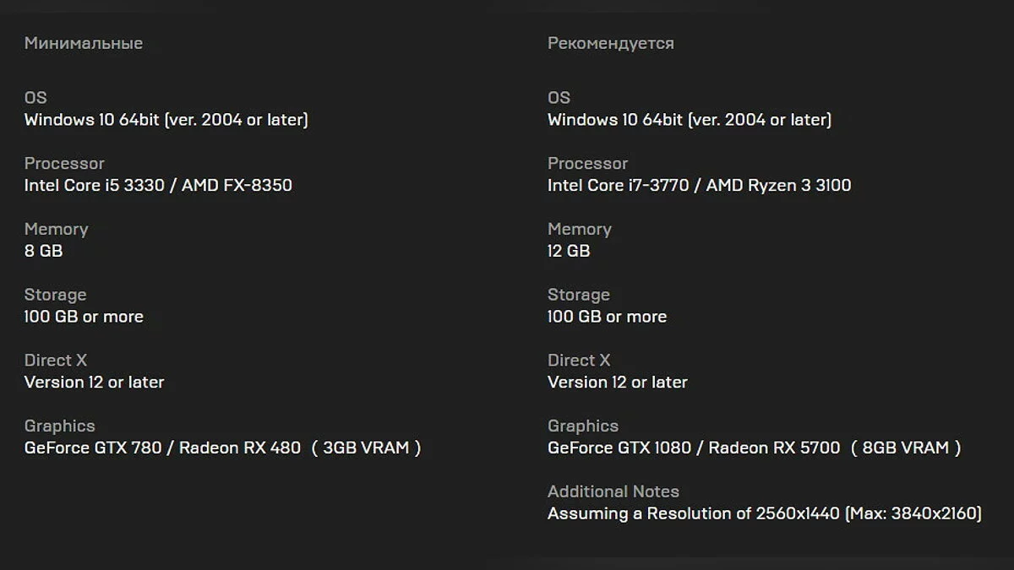Select the 2560x1440 resolution note text
1014x570 pixels.
click(x=764, y=513)
